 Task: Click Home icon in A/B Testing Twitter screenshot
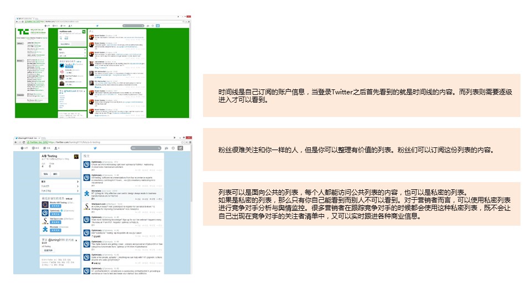(x=22, y=148)
